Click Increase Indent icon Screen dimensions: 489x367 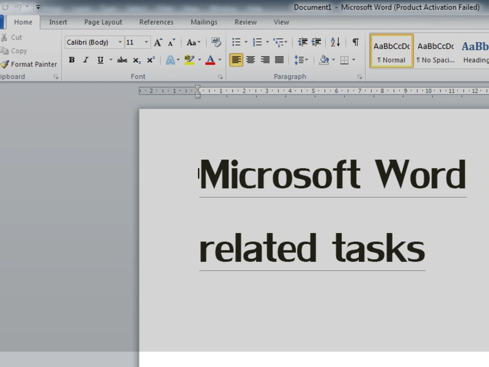coord(316,42)
